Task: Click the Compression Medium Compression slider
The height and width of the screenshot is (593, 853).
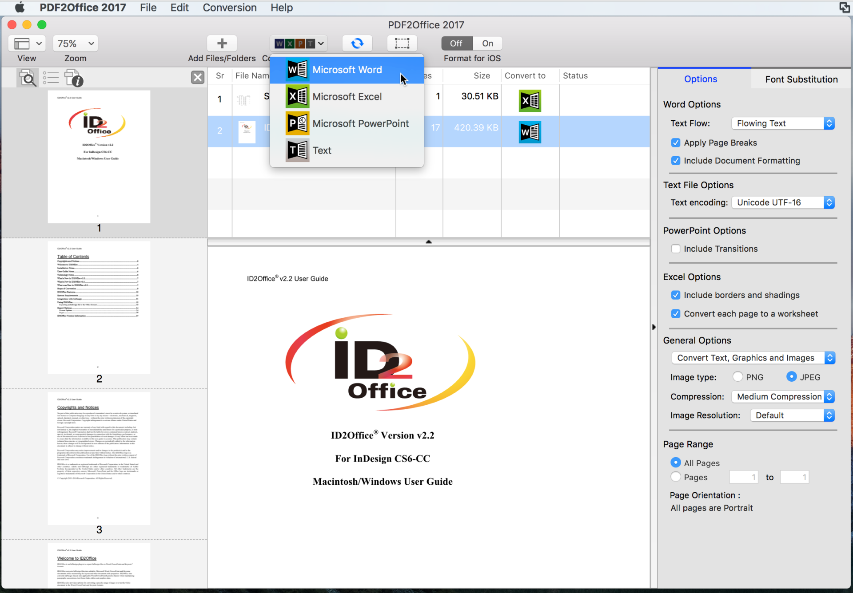Action: [781, 395]
